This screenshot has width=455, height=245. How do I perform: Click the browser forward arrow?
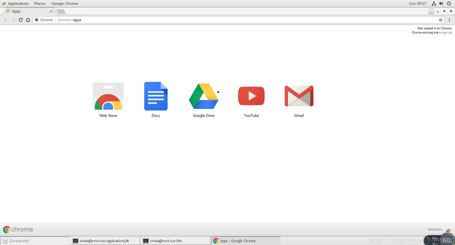pos(13,20)
